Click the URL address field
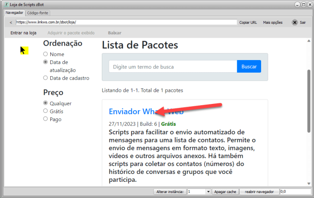Screen dimensions: 314x198 126,22
